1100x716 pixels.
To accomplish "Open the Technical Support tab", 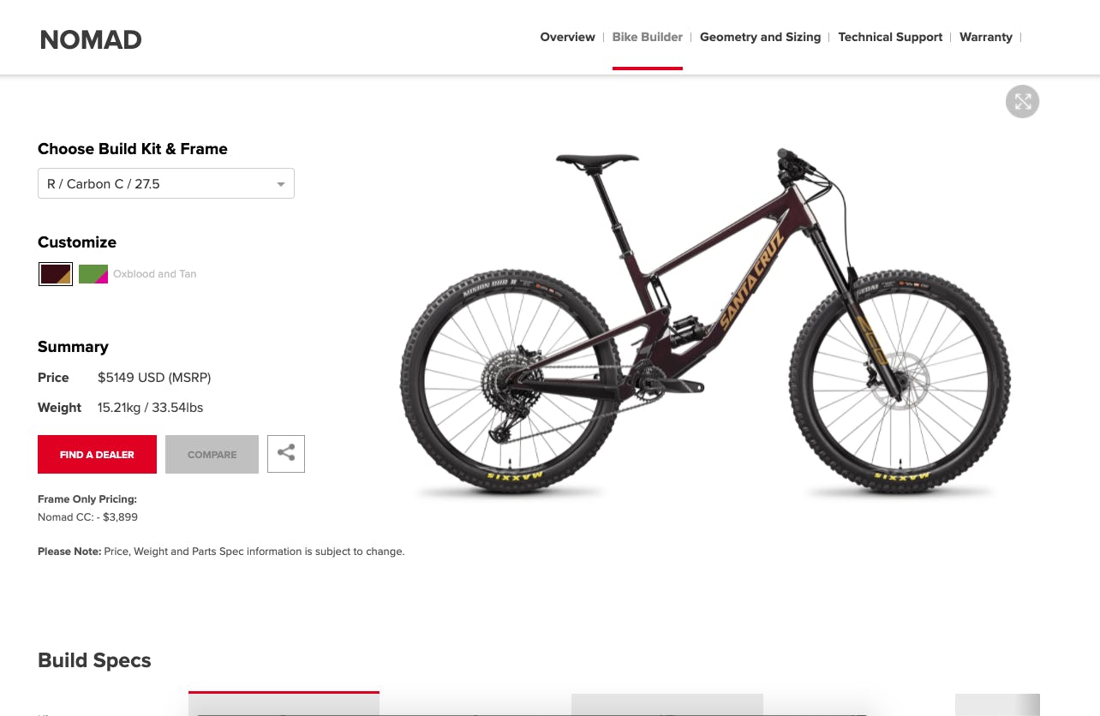I will click(x=890, y=37).
